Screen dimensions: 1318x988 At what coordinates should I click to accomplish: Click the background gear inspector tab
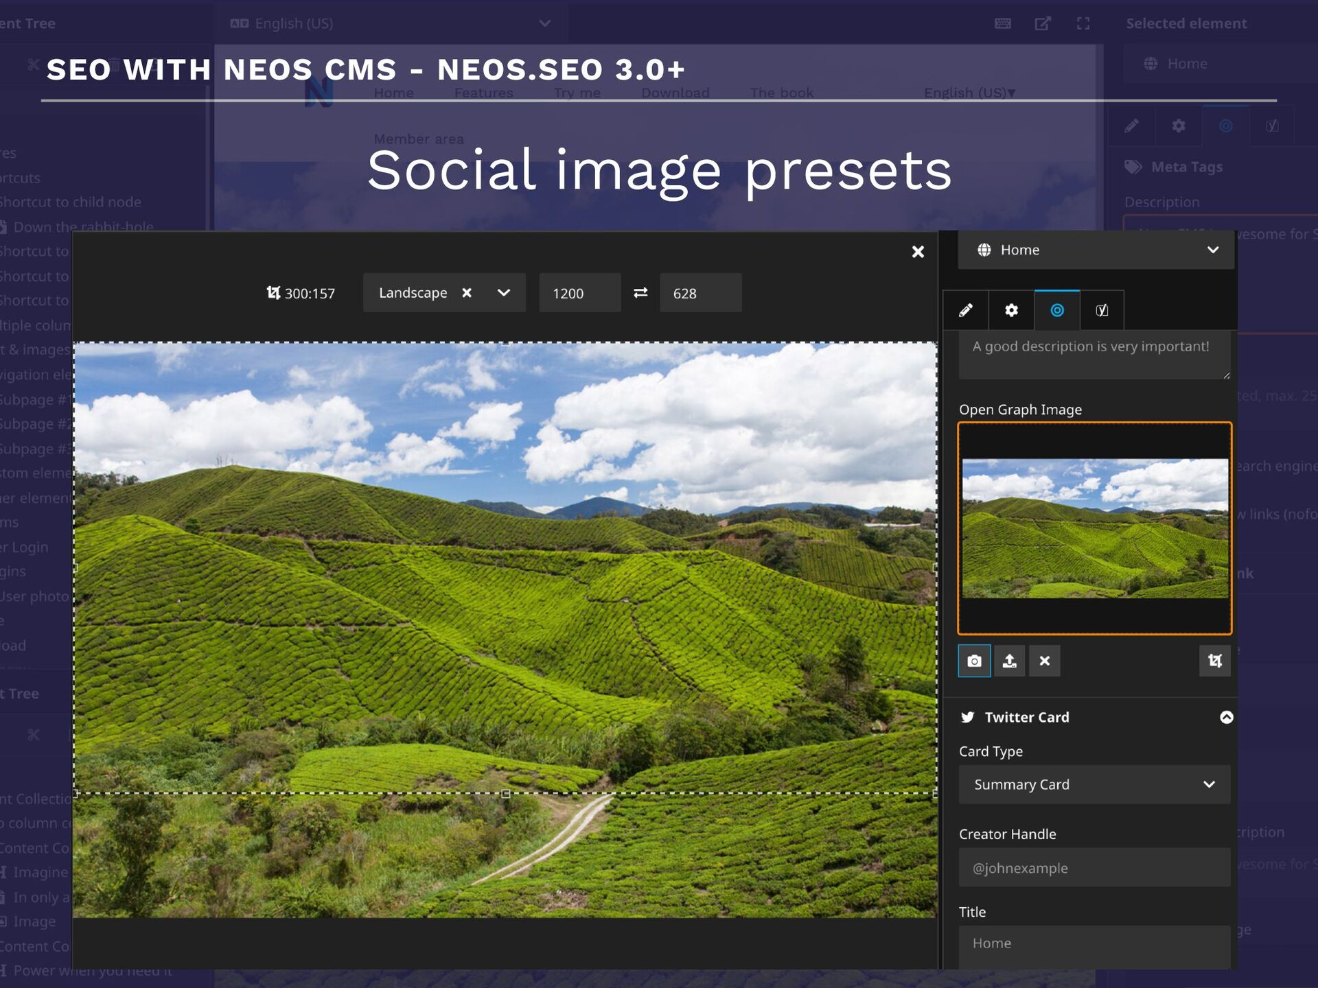click(1178, 126)
